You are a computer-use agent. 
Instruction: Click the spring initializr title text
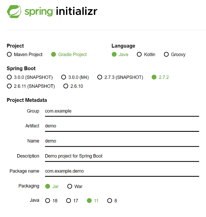point(61,11)
